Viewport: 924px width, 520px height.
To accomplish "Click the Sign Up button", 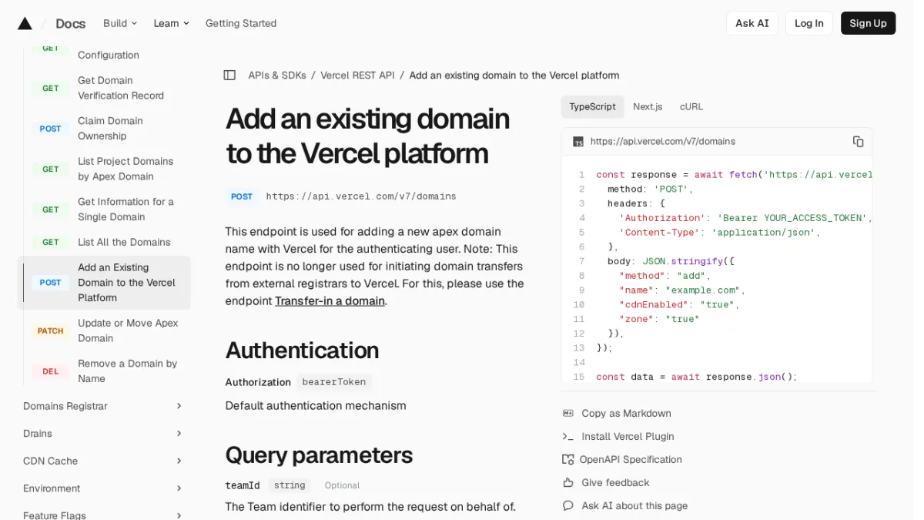I will (x=868, y=23).
